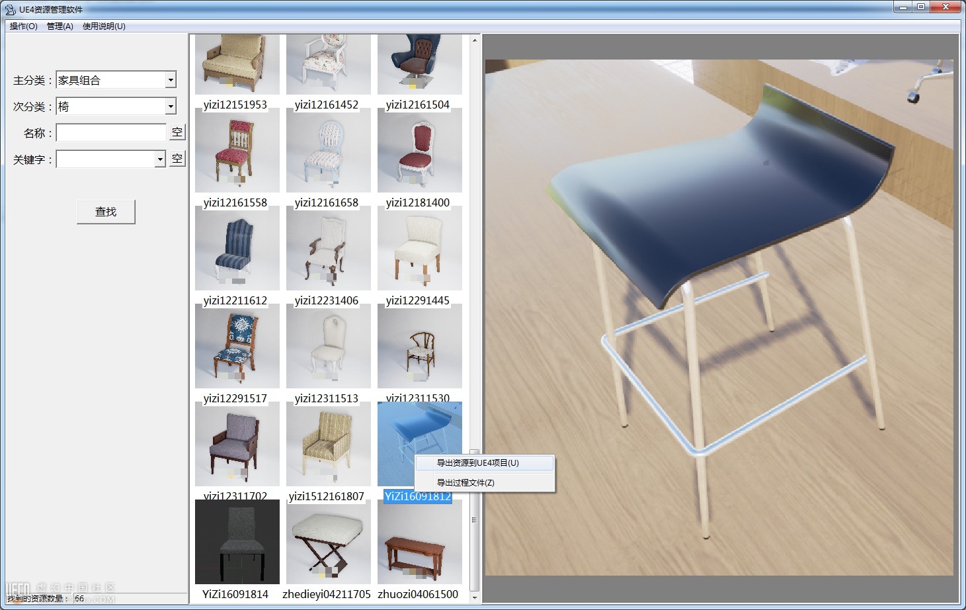Expand the 关键字 combo box arrow
Viewport: 966px width, 610px height.
160,159
